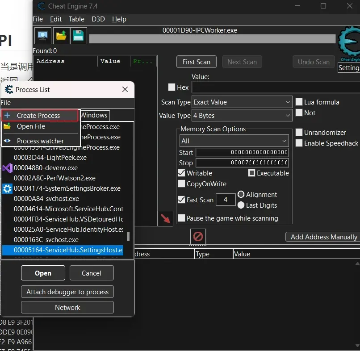Viewport: 360px width, 351px height.
Task: Click the save floppy disk icon
Action: 79,36
